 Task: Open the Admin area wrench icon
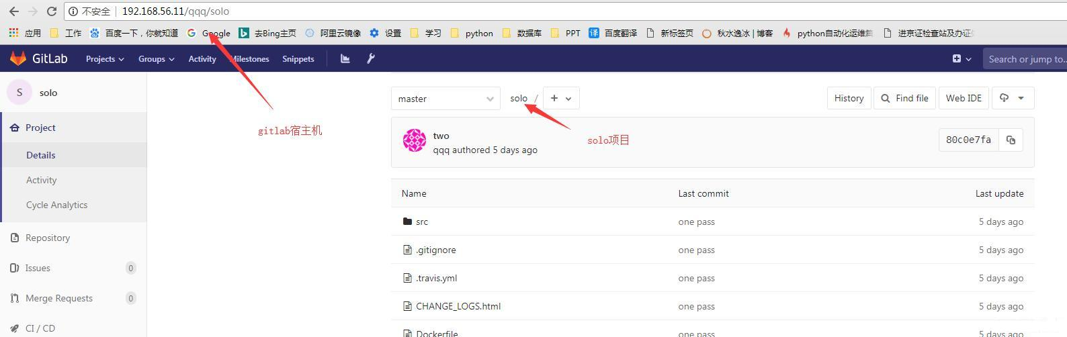371,58
